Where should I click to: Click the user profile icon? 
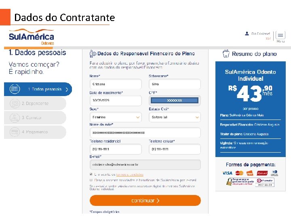(x=247, y=34)
